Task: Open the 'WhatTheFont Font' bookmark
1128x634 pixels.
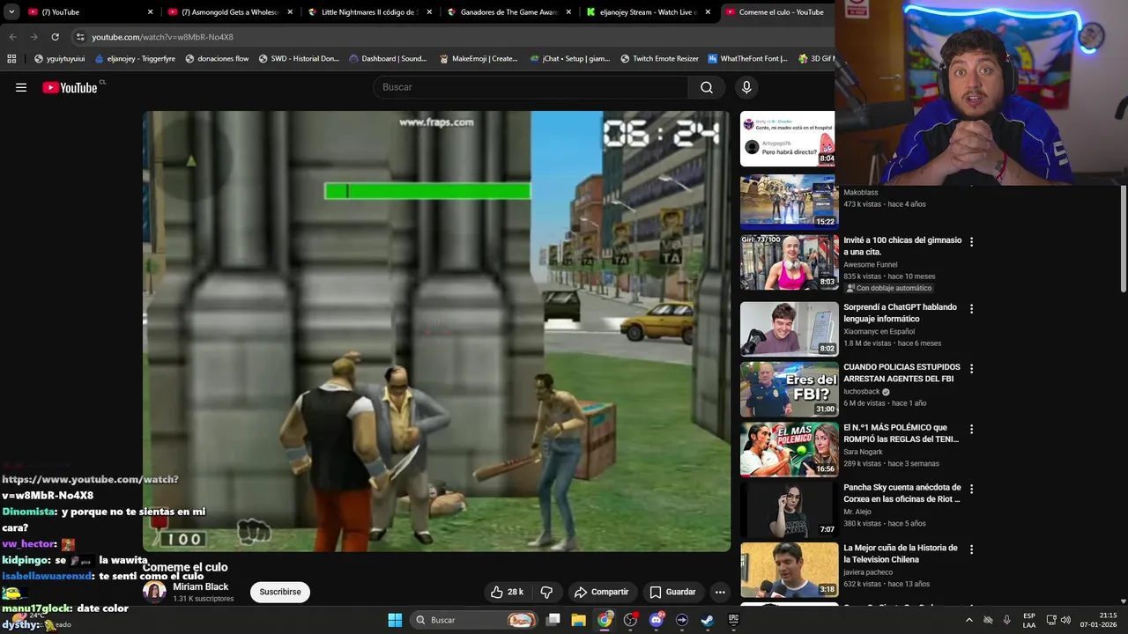Action: click(x=747, y=59)
